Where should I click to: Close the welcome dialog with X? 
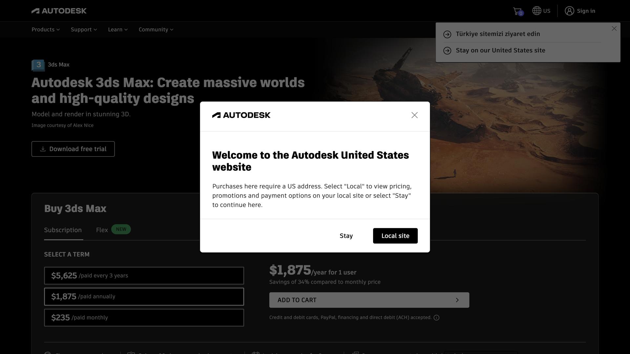[x=414, y=115]
